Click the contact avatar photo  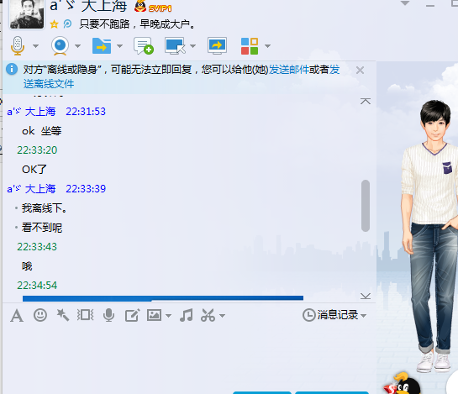[27, 14]
